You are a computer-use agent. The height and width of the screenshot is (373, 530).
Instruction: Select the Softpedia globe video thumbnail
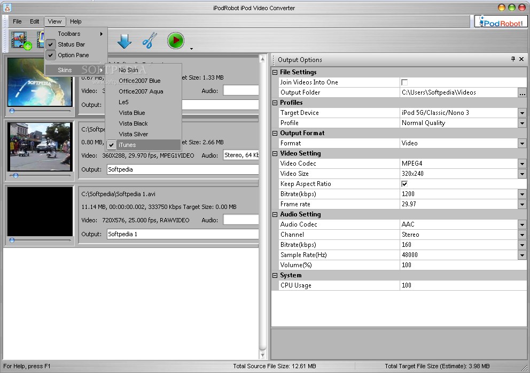click(x=40, y=82)
